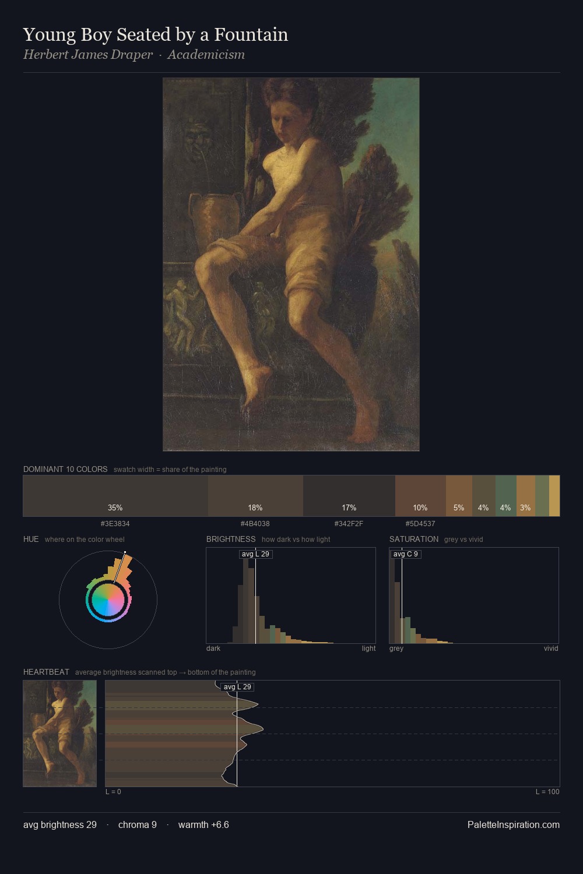Click the 'HEARTBEAT' section heading

(x=46, y=672)
